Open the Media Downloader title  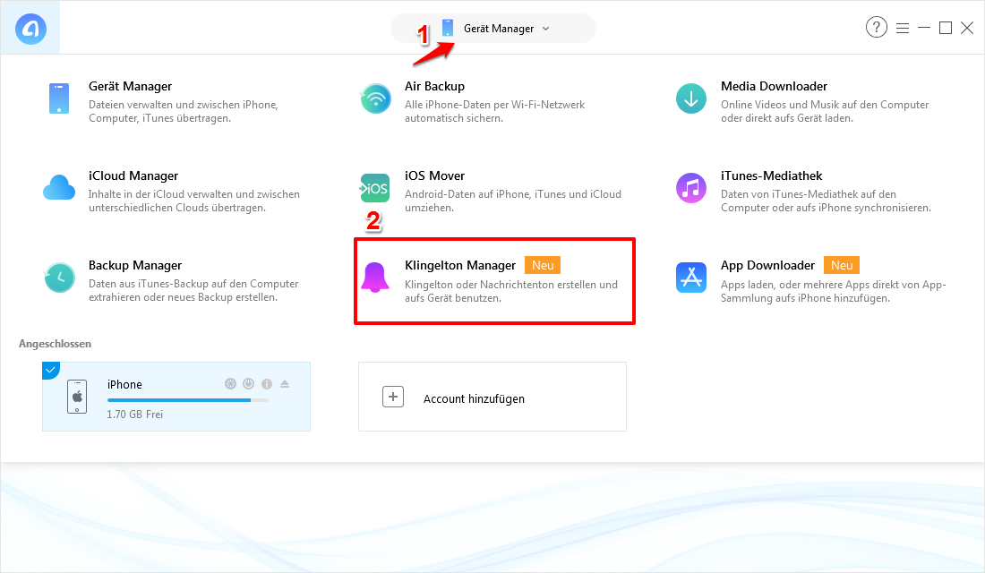774,86
